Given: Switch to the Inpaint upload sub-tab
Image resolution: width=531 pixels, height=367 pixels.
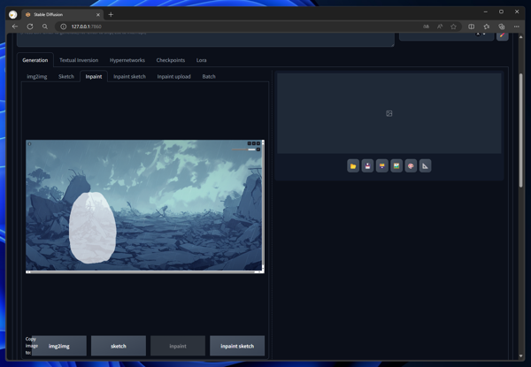Looking at the screenshot, I should [173, 76].
